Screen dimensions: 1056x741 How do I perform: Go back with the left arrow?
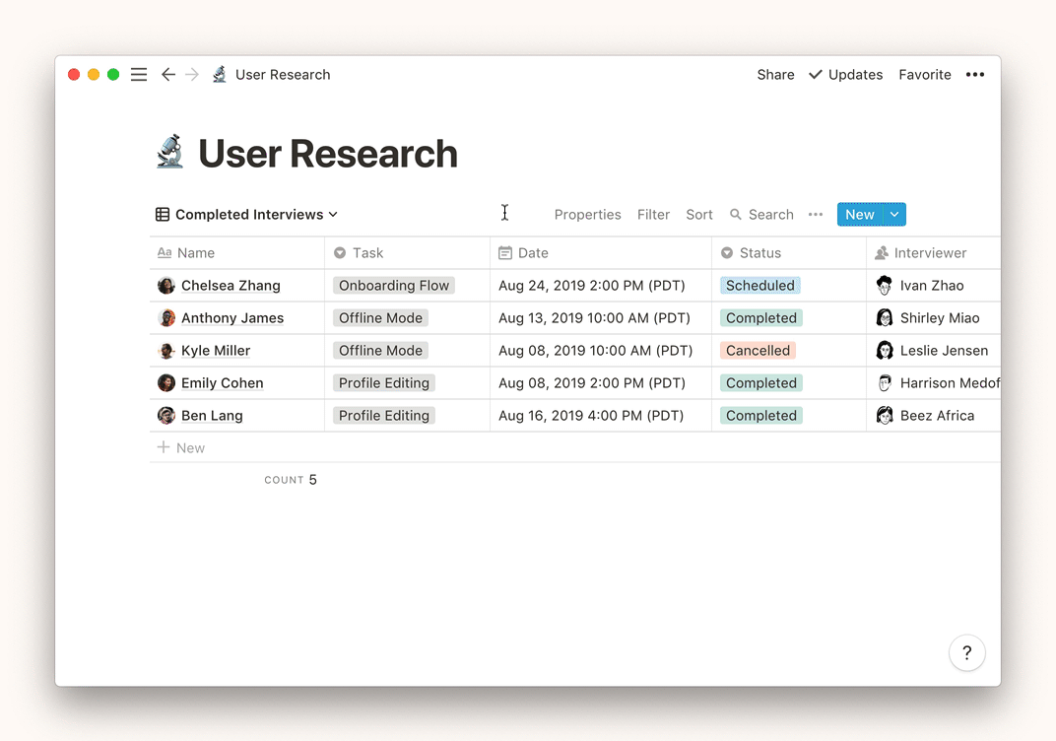click(168, 75)
